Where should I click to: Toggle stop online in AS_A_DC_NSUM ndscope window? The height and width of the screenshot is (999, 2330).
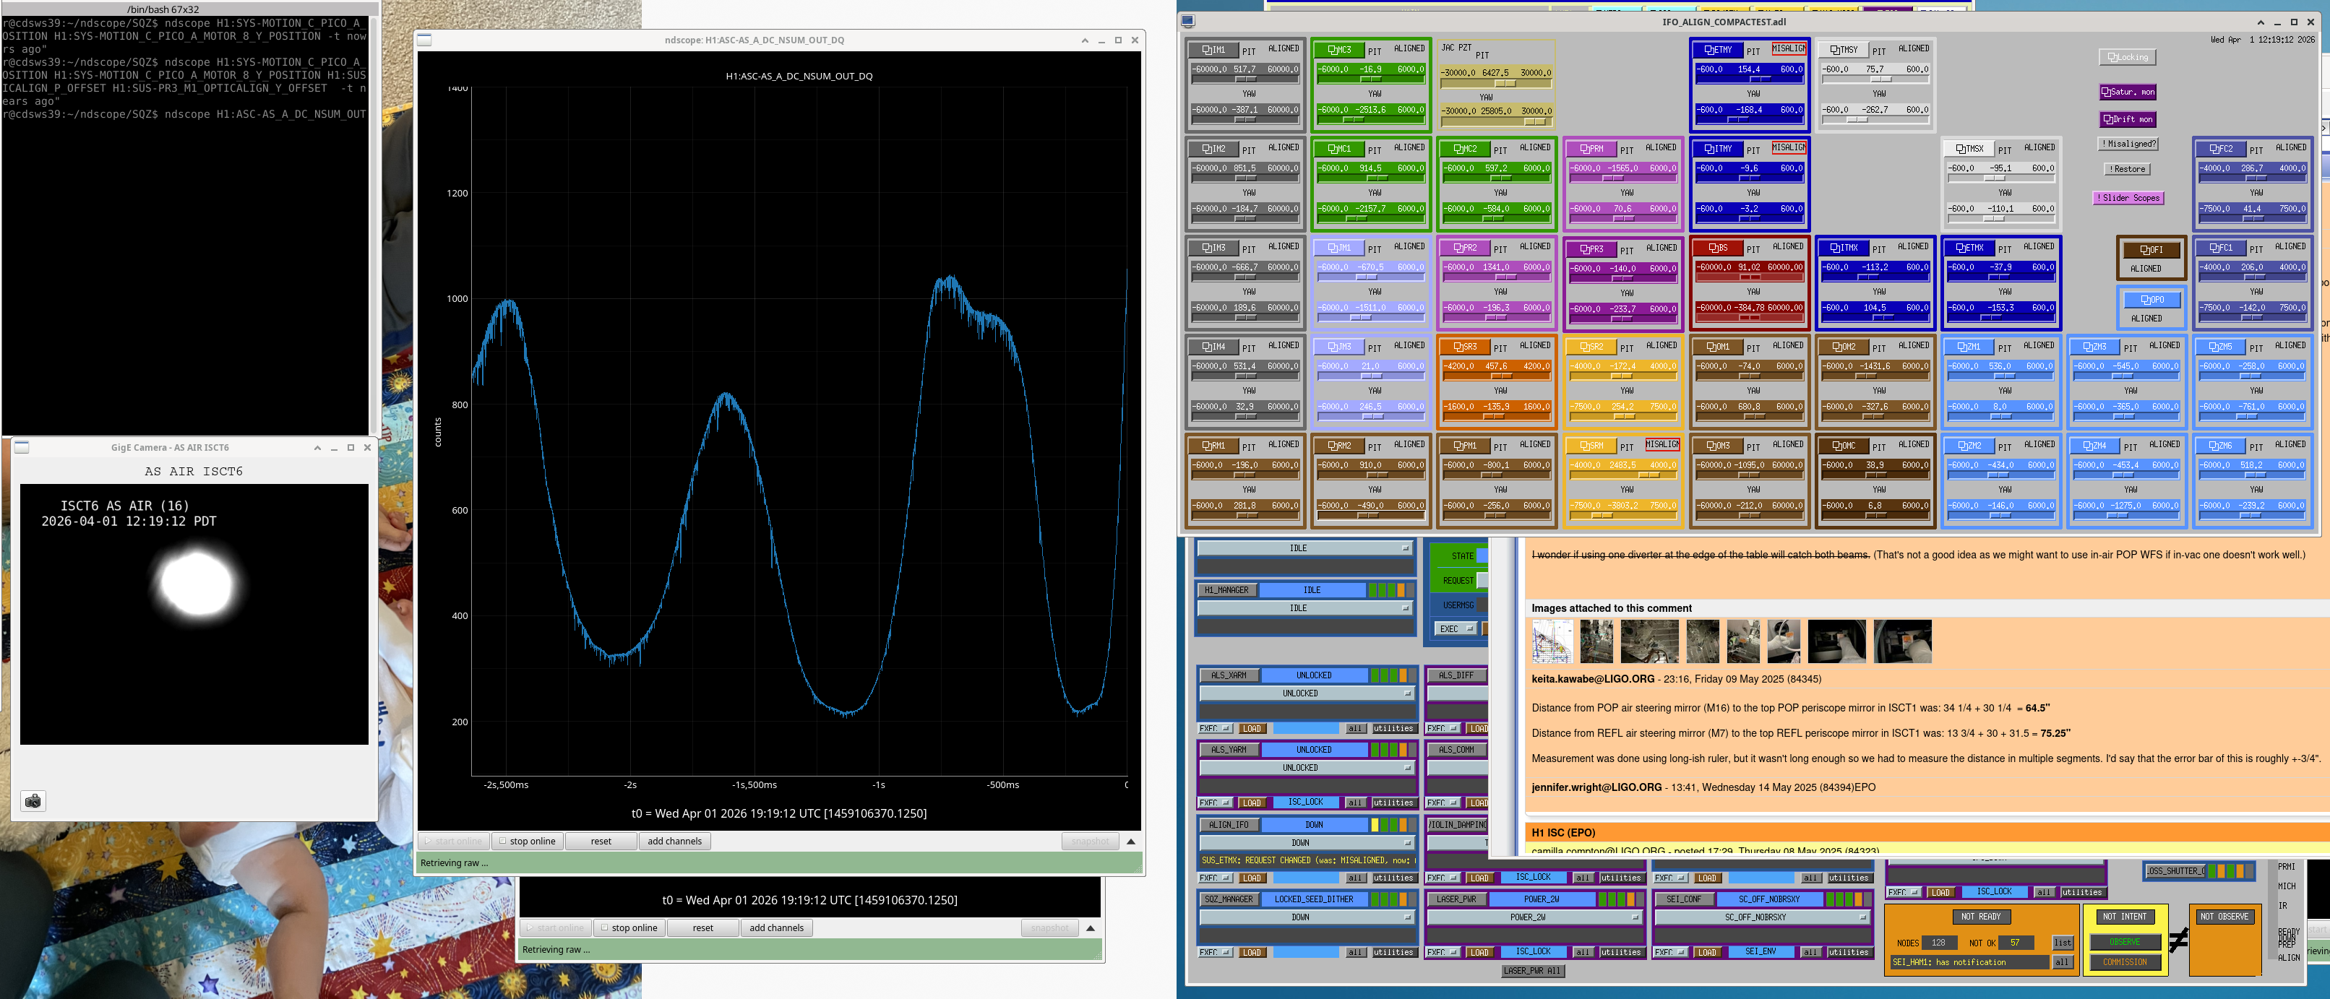[526, 841]
